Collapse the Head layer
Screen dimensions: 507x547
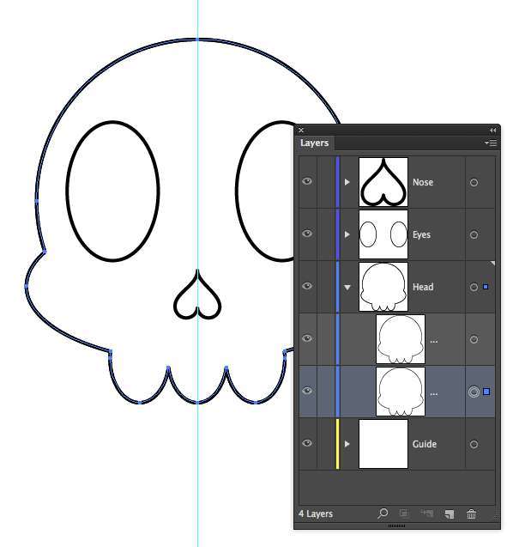click(347, 288)
